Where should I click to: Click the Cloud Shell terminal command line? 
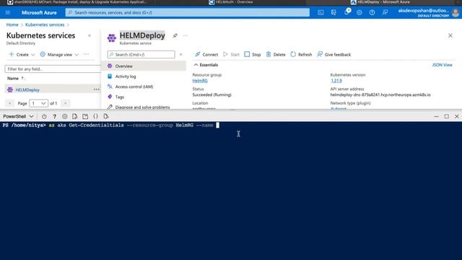point(110,125)
